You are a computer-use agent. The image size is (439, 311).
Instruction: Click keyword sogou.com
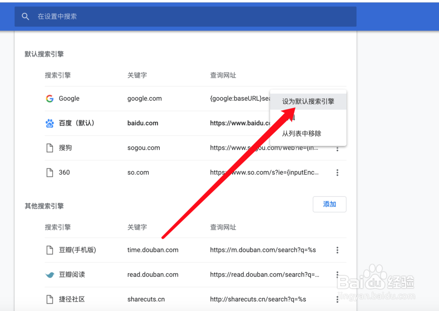pyautogui.click(x=144, y=148)
